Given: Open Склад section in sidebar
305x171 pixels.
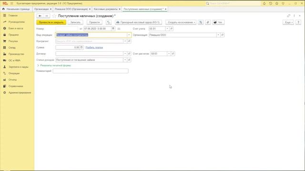Looking at the screenshot, I should point(12,47).
